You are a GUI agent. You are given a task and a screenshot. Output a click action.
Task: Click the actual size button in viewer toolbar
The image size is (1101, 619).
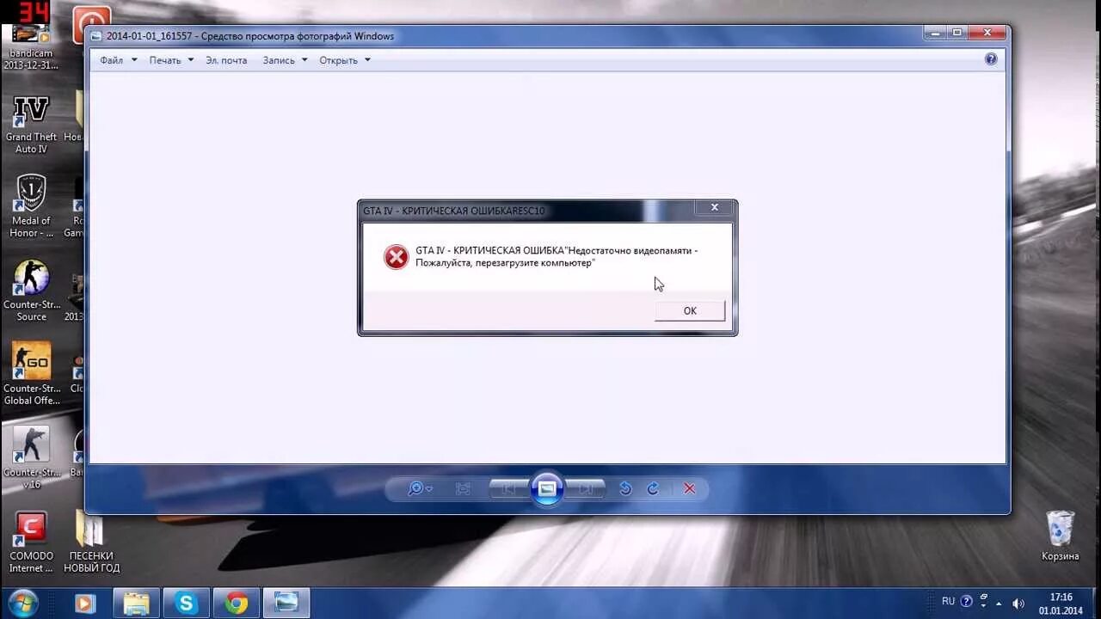click(x=463, y=488)
